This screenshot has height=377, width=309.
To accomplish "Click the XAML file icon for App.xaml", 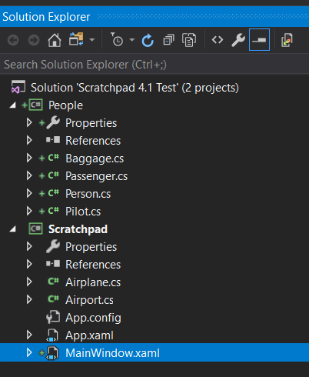I will point(52,335).
